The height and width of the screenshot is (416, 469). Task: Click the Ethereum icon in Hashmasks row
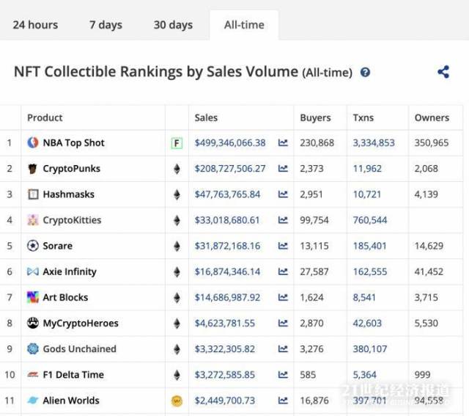coord(177,194)
